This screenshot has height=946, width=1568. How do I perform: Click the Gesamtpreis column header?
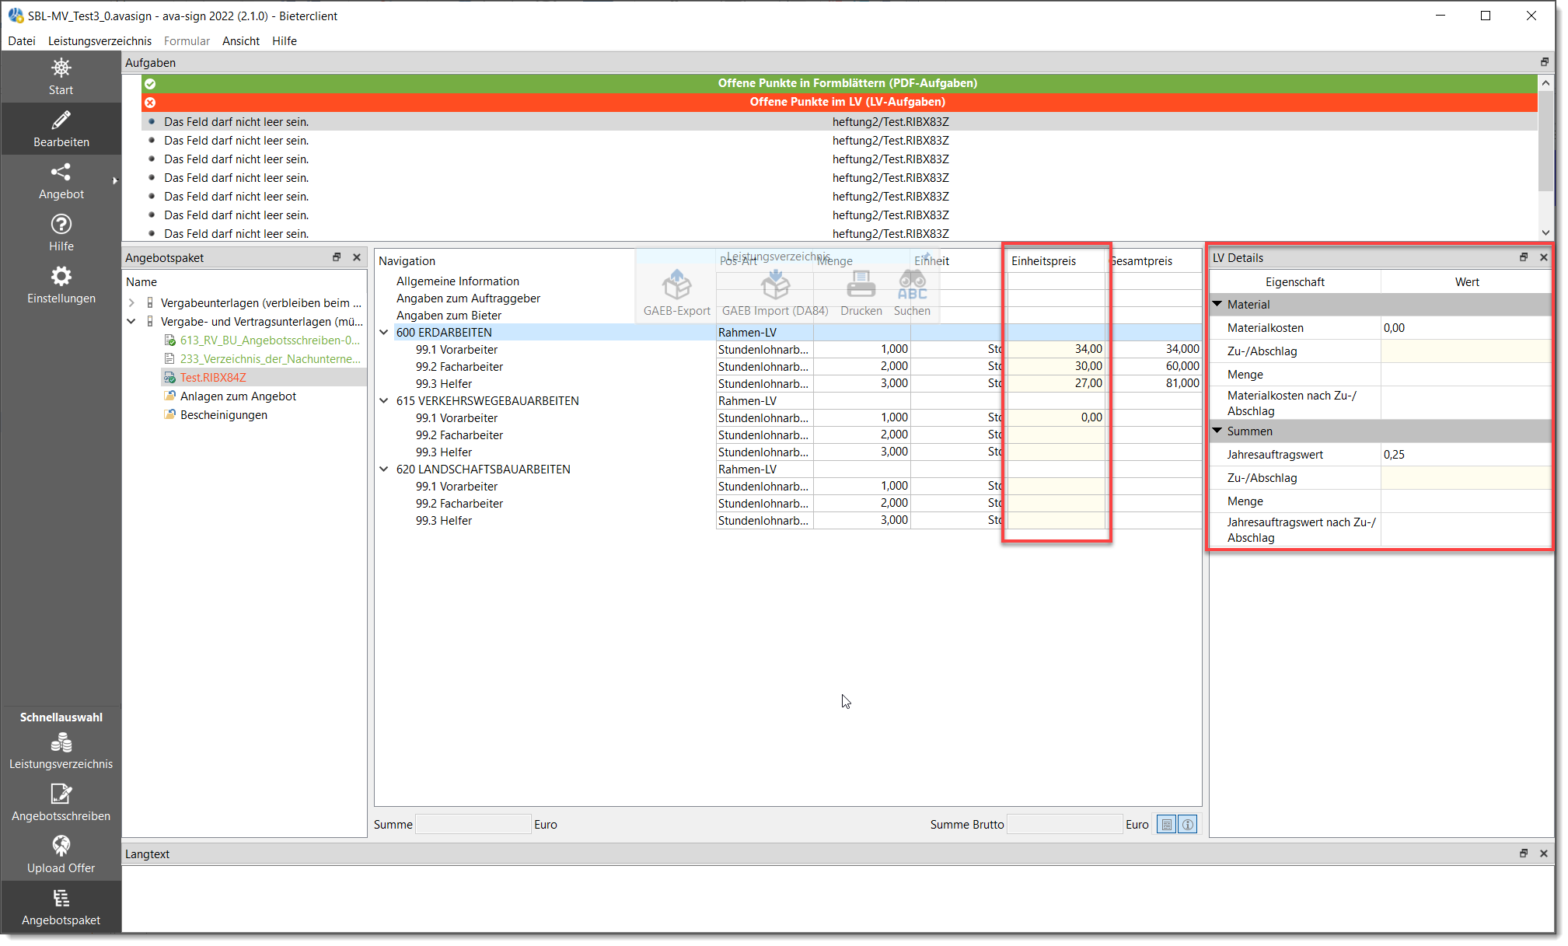point(1154,261)
